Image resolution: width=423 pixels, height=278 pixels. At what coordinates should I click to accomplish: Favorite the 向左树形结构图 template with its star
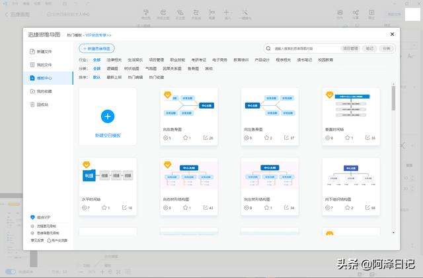click(266, 207)
